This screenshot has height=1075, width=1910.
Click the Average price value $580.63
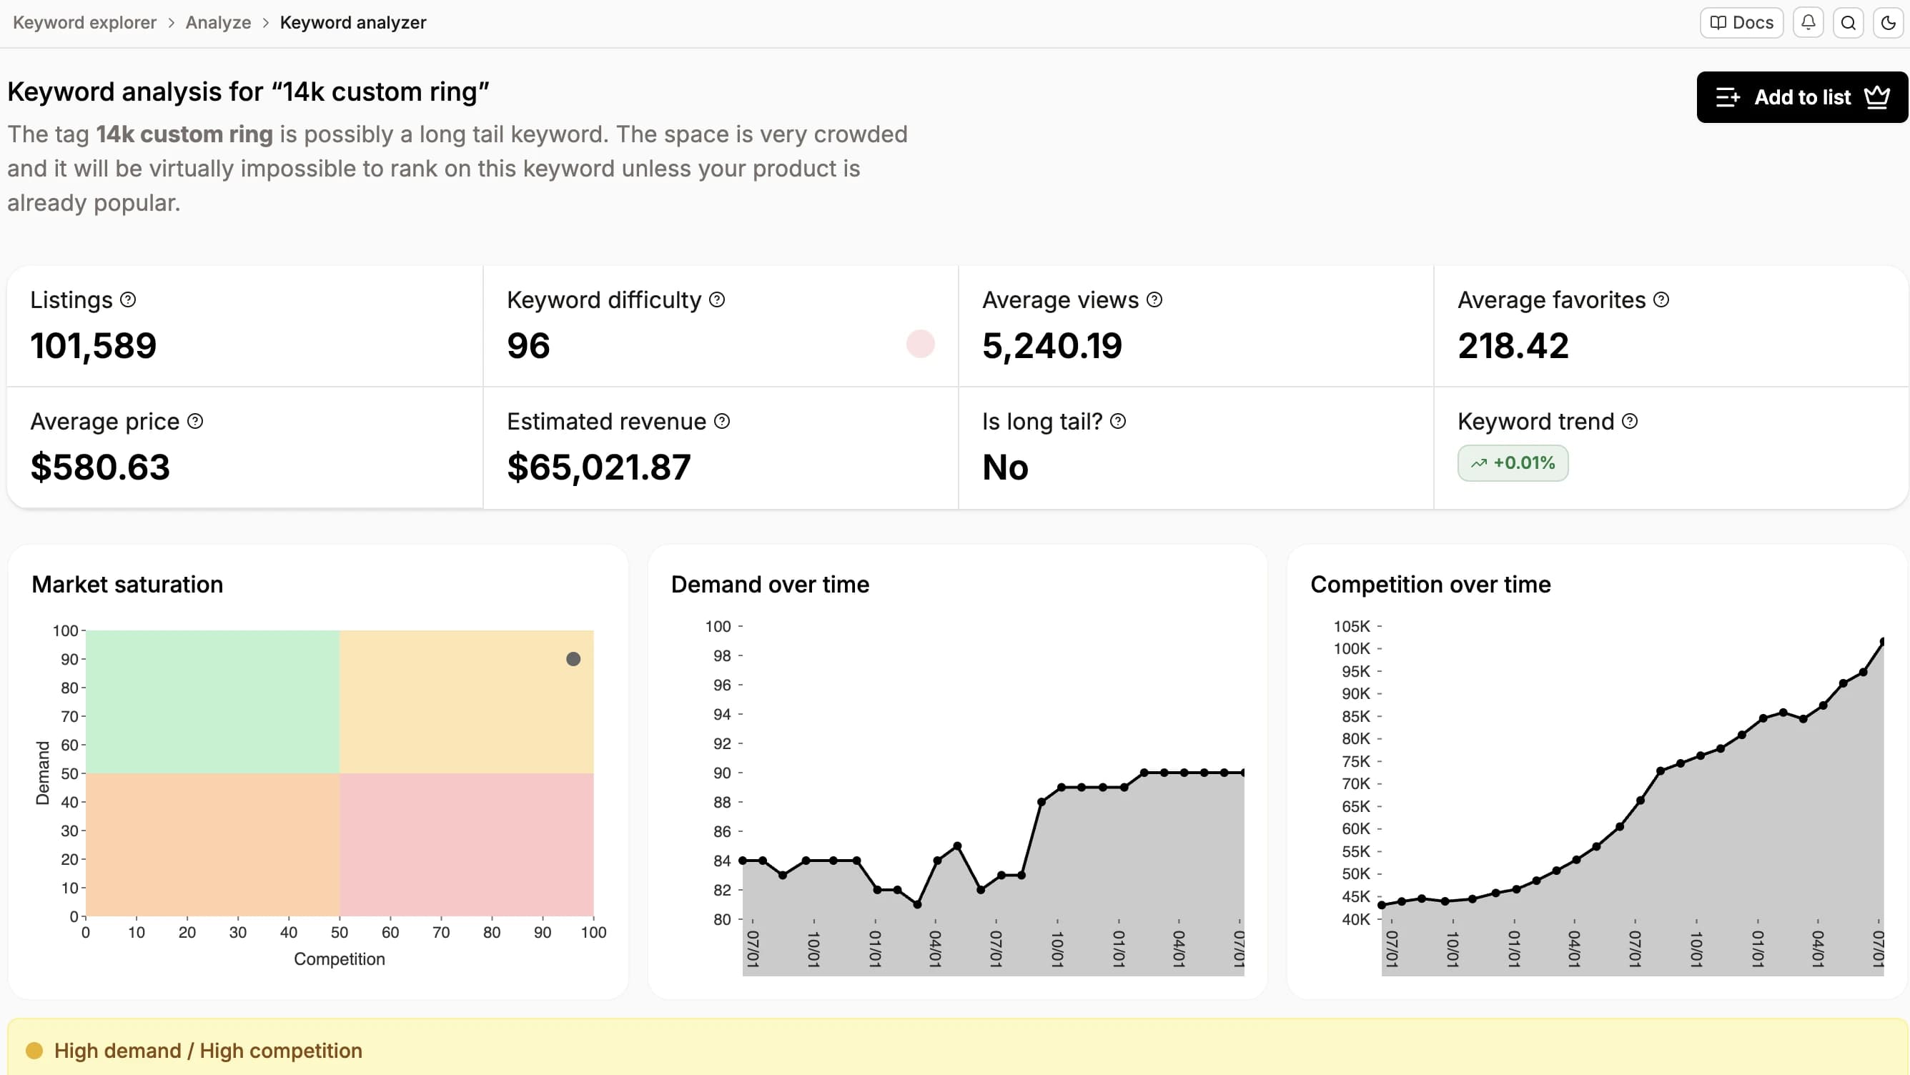click(x=100, y=467)
